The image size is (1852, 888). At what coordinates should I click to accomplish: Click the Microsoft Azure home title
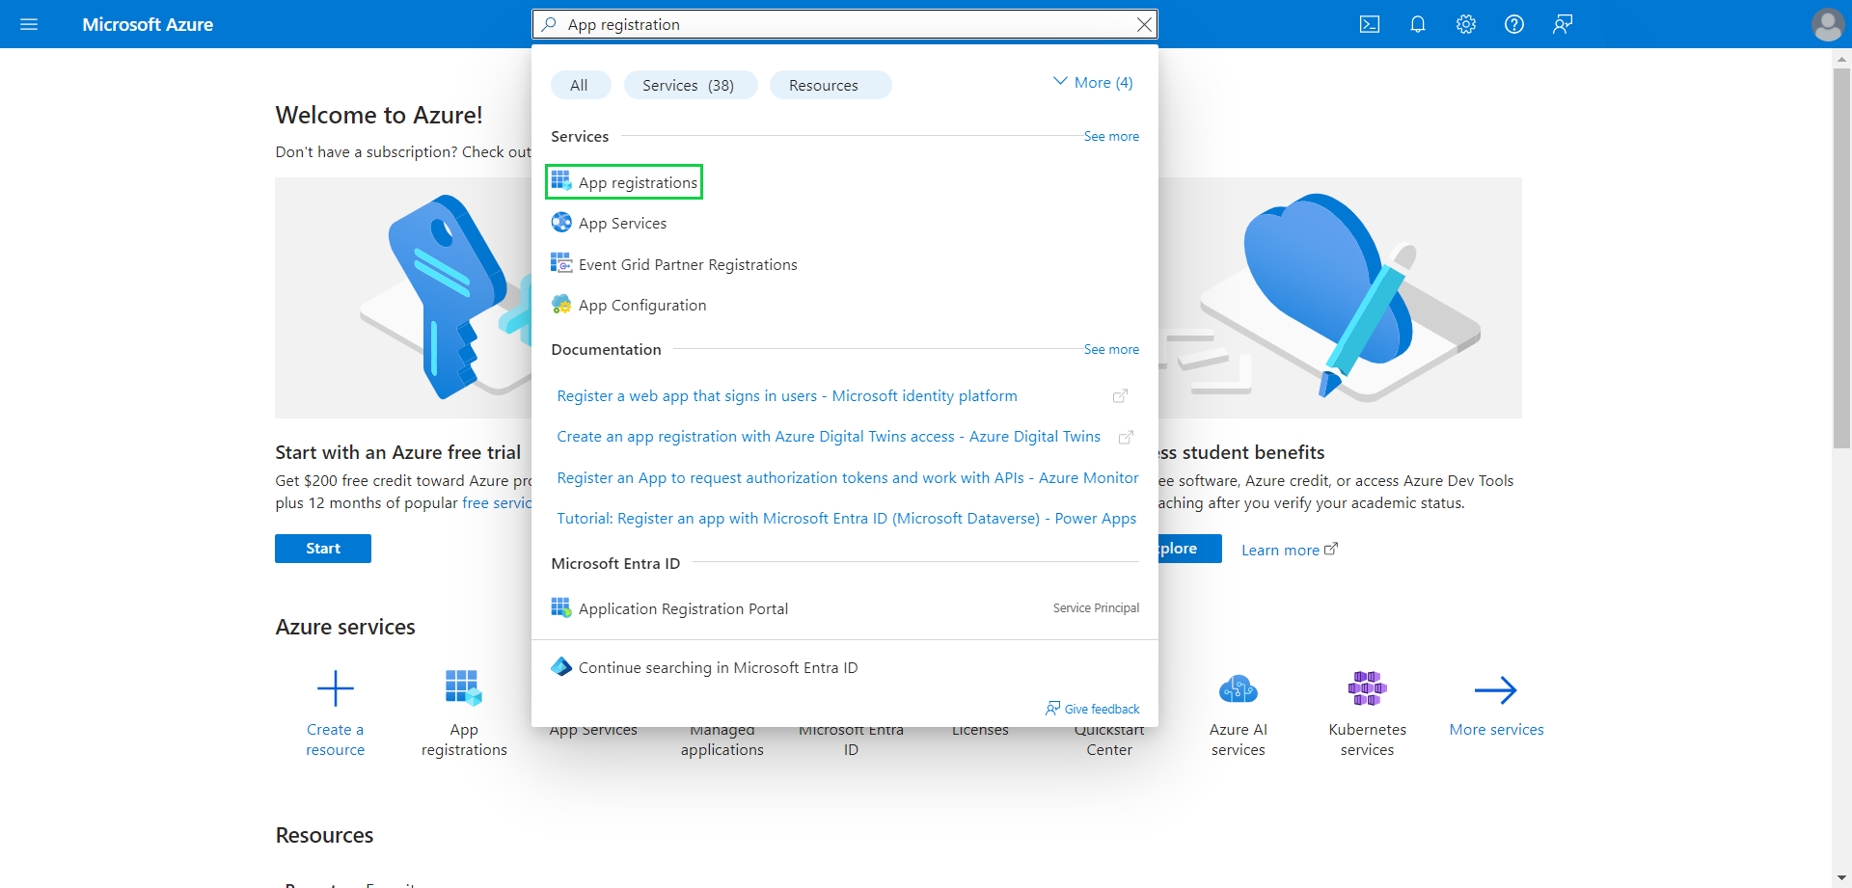pos(148,24)
